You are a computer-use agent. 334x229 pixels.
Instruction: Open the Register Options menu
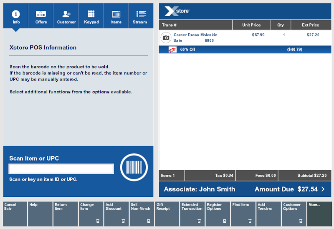pyautogui.click(x=218, y=214)
